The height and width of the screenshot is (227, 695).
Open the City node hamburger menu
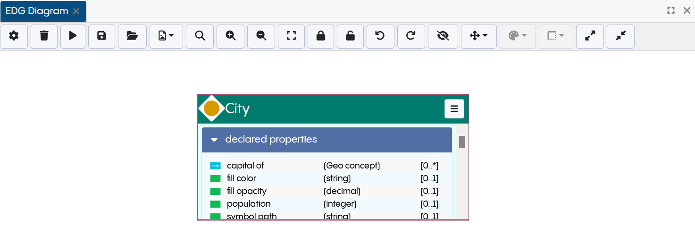[x=454, y=109]
